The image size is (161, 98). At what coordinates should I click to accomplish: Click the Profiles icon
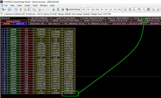(x=9, y=9)
